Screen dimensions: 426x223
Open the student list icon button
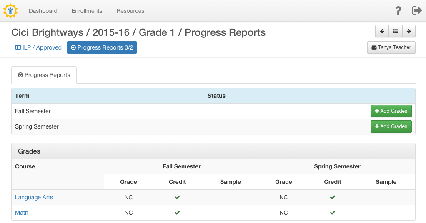396,31
